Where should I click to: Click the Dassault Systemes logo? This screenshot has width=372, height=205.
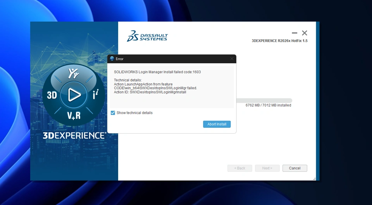[x=147, y=36]
